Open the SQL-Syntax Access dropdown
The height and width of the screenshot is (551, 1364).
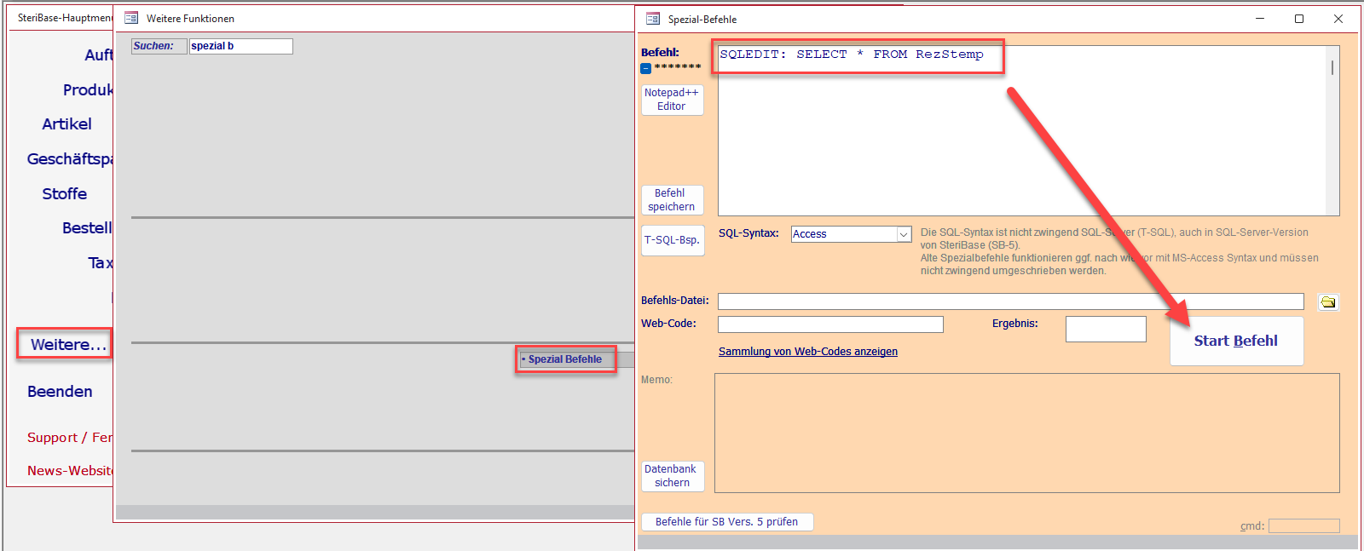click(x=904, y=234)
